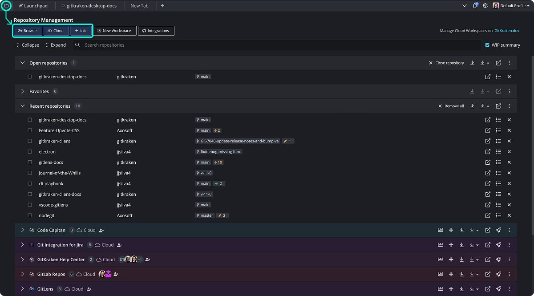
Task: Click the plus icon on the GitKraken Help Center row
Action: (451, 260)
